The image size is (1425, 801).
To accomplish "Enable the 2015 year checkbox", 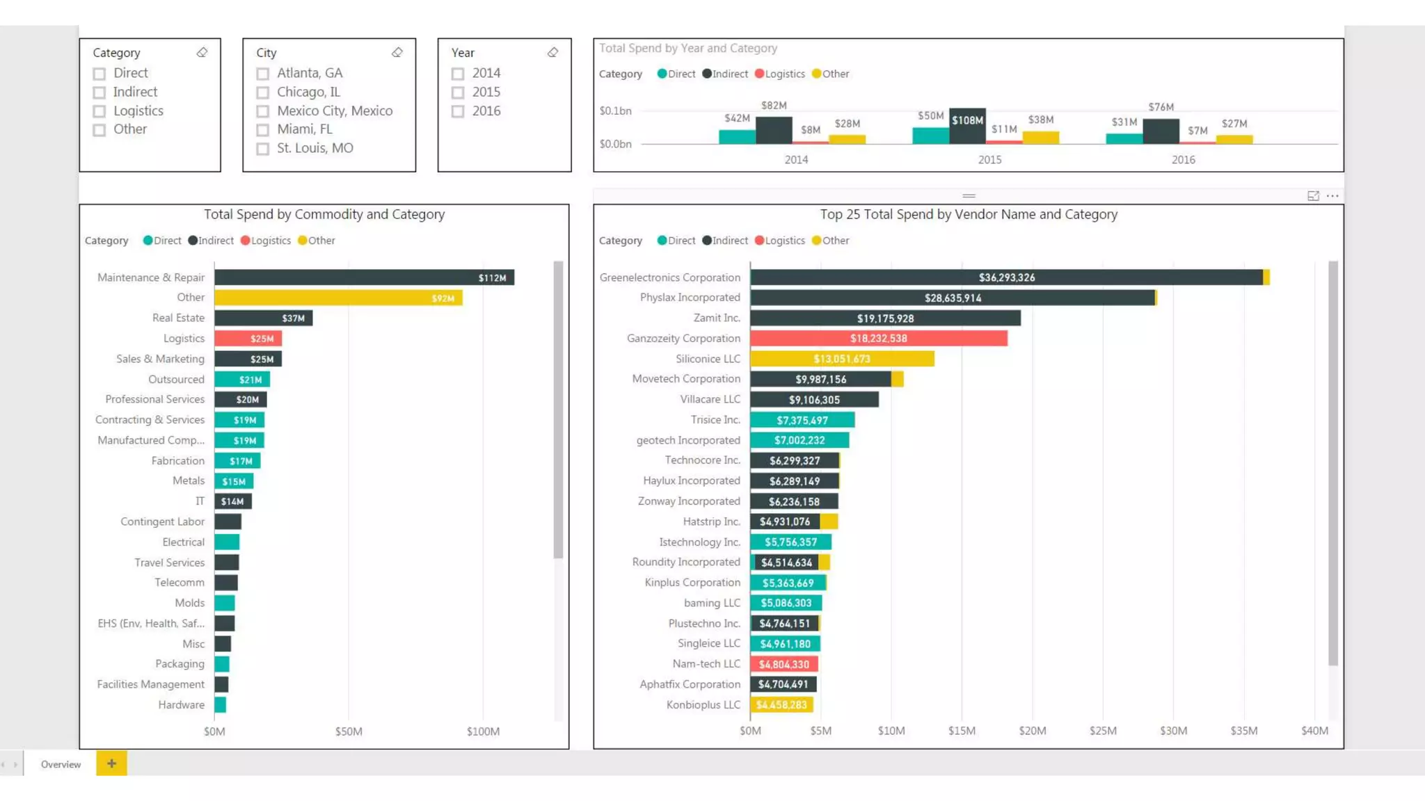I will point(458,92).
